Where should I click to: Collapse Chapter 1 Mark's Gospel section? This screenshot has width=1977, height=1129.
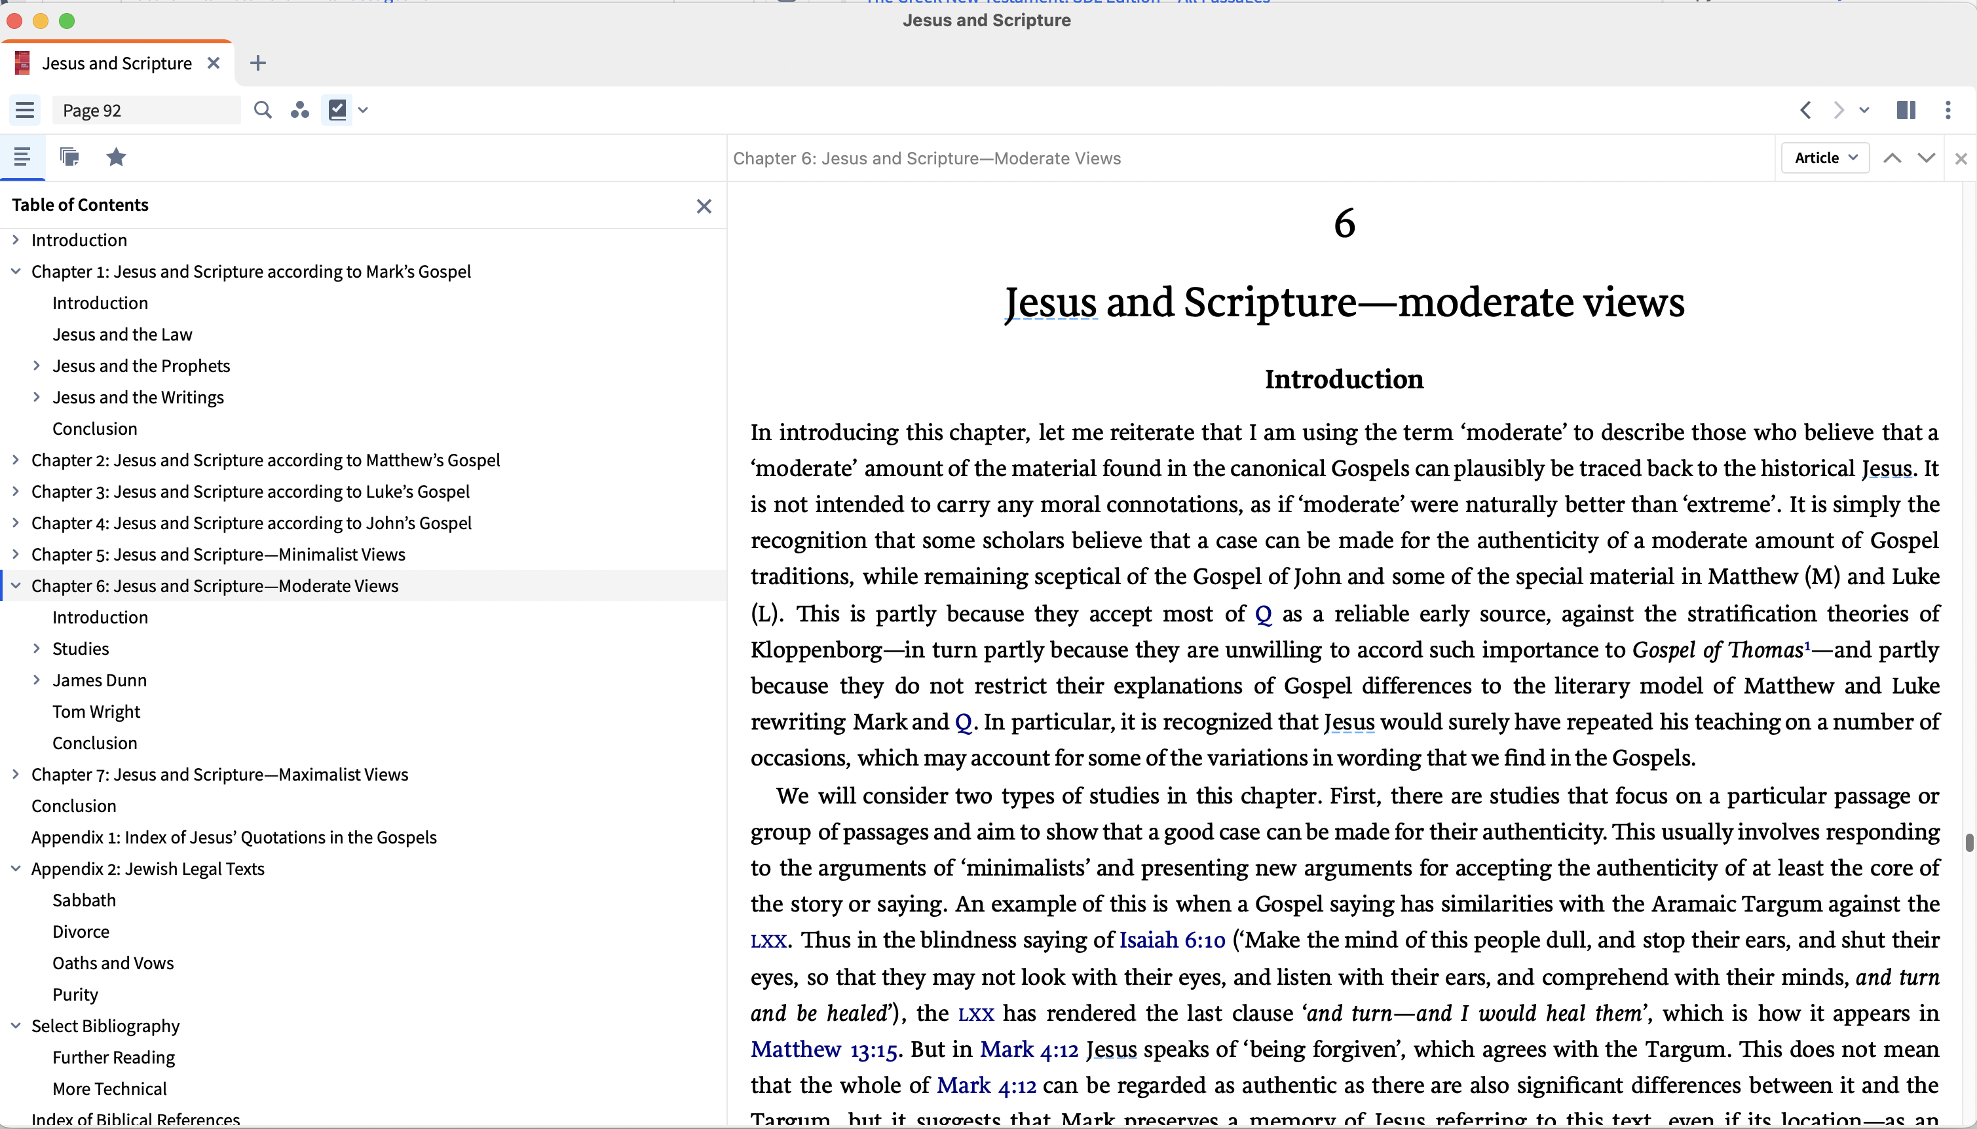16,271
